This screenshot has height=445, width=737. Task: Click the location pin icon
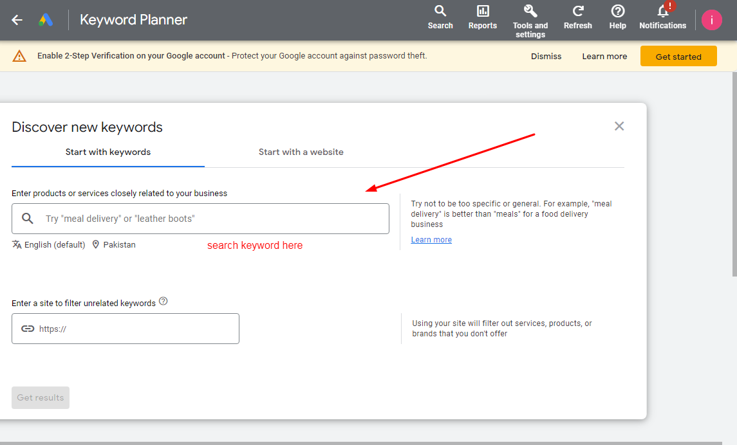click(x=95, y=244)
